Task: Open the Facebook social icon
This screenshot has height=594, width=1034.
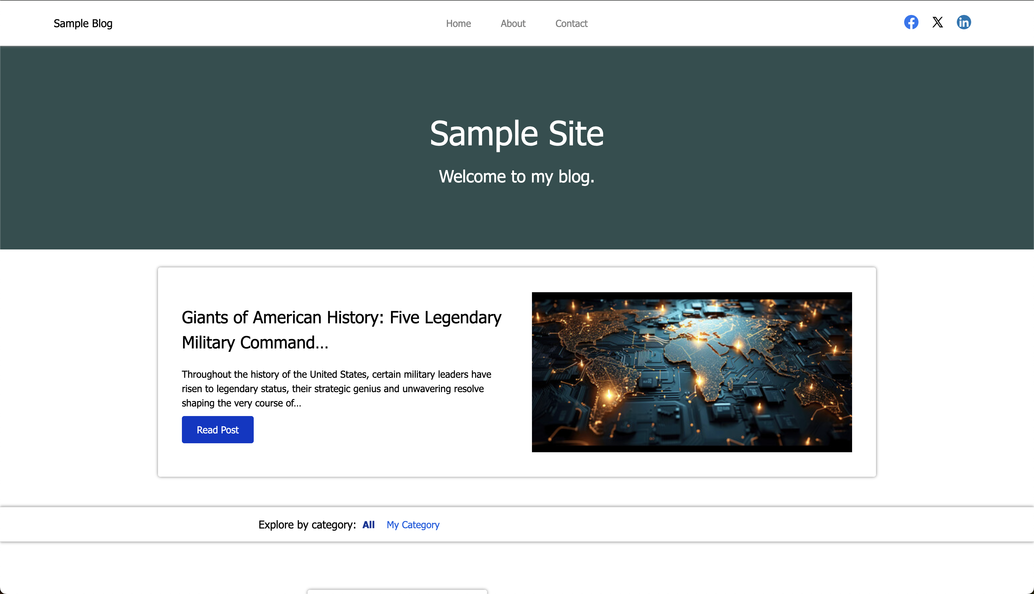Action: pyautogui.click(x=911, y=22)
